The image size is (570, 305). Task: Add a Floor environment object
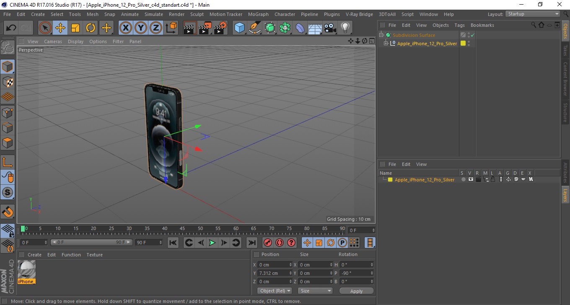315,28
